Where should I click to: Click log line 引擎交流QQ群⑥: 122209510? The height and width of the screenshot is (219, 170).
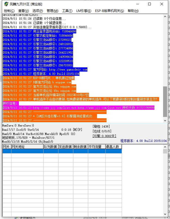pos(38,61)
